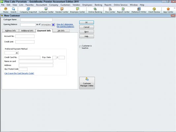Open the Online Services menu
Viewport: 176px width, 132px height.
tap(121, 5)
